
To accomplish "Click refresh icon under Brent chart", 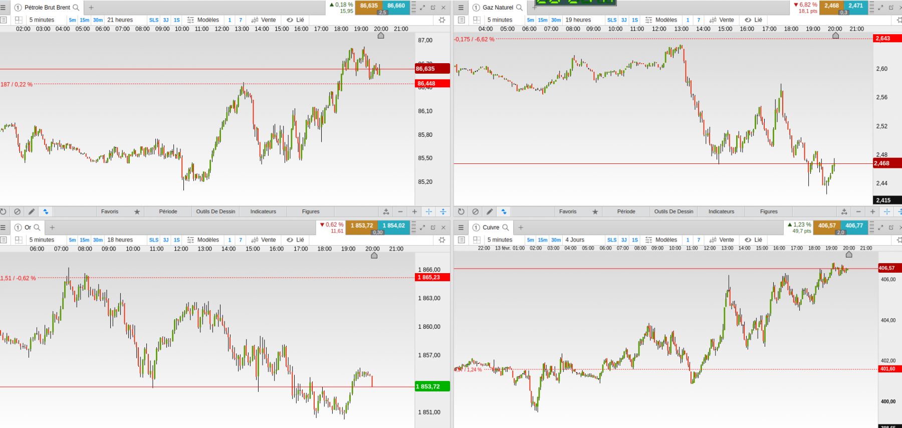I will 3,211.
